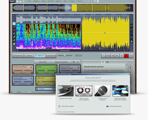Click the 08:54 time display

tap(79, 56)
